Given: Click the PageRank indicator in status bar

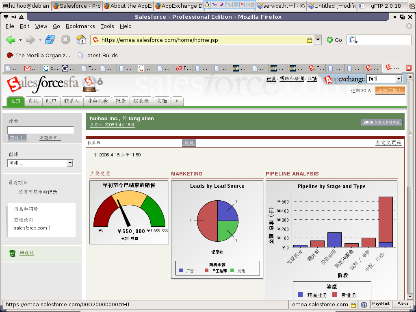Looking at the screenshot, I should [x=381, y=304].
